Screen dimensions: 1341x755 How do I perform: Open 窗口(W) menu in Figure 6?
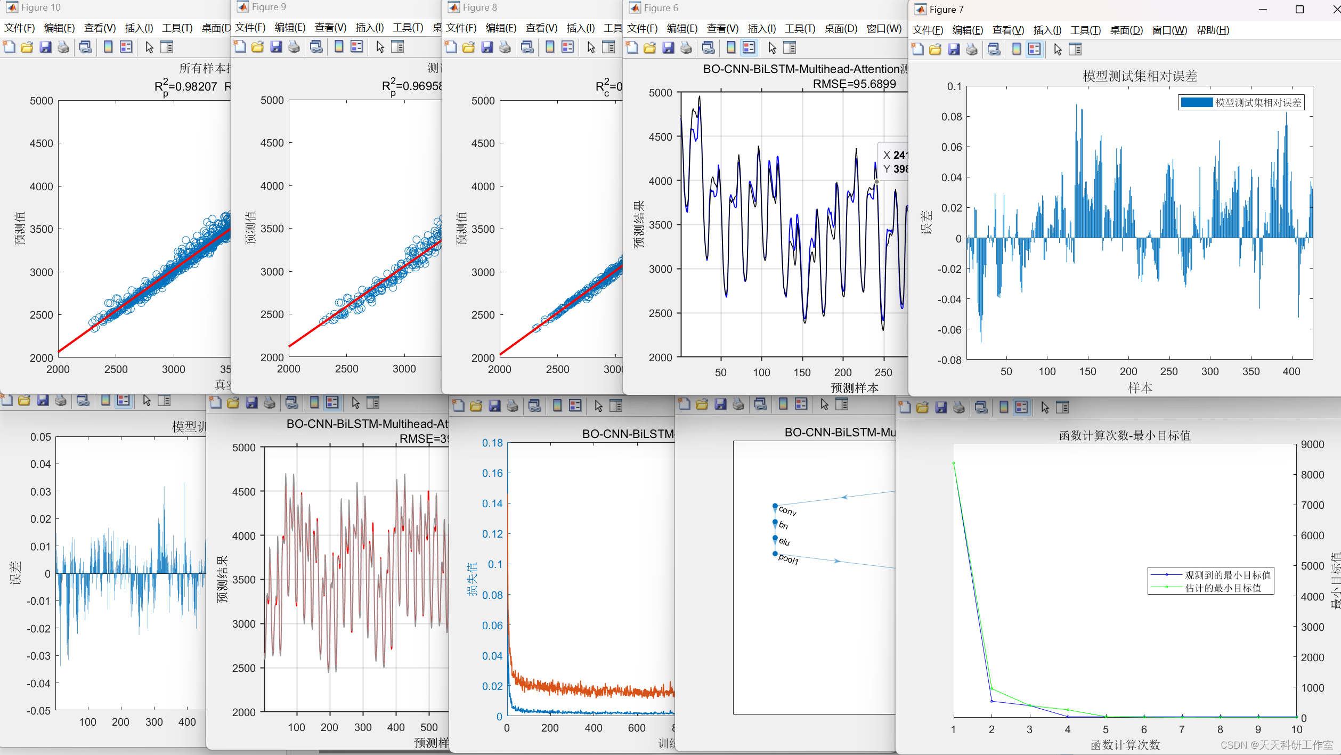[x=884, y=28]
